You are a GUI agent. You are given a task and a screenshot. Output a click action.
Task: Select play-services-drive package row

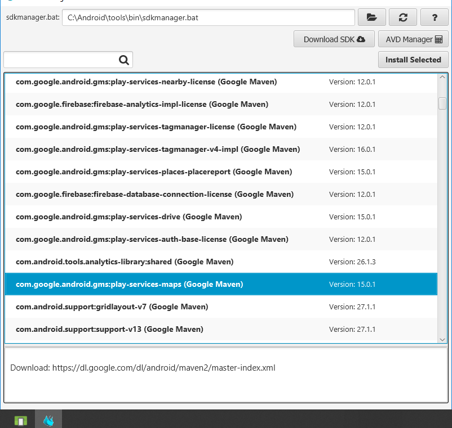(221, 217)
